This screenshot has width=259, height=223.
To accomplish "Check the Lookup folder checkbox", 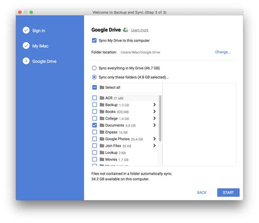I will click(95, 152).
